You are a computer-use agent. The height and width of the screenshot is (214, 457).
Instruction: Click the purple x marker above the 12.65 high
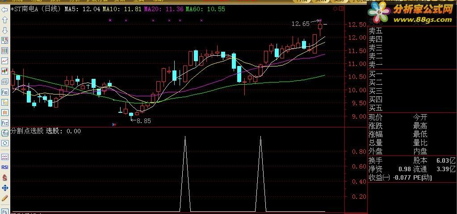321,21
